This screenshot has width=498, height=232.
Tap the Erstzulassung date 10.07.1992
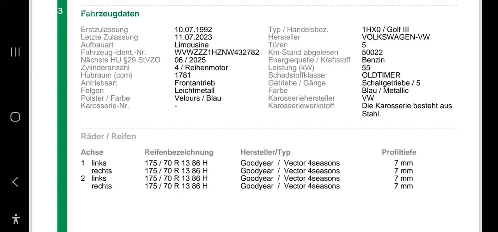pos(193,30)
